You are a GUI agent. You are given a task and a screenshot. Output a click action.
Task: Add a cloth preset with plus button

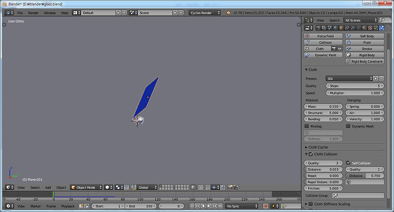[x=375, y=79]
